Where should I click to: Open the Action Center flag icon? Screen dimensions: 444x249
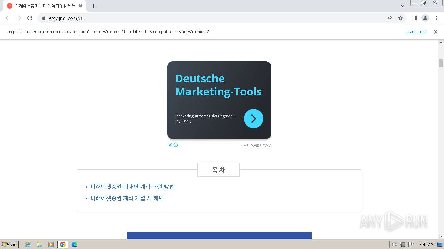411,245
